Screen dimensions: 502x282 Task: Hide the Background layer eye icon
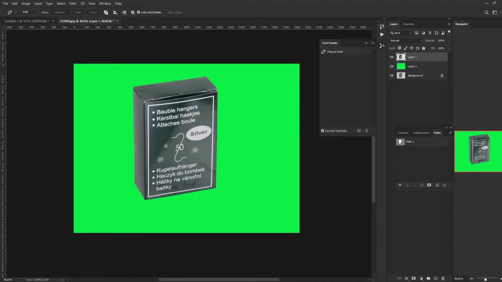coord(391,76)
